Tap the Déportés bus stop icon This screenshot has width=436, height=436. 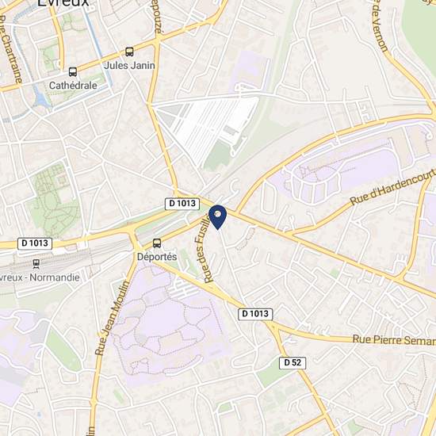click(x=157, y=243)
